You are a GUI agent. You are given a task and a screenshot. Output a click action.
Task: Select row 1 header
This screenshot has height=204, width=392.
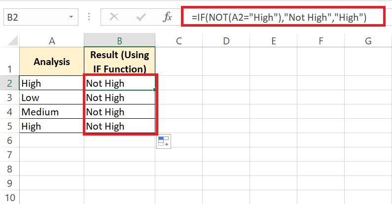pos(9,62)
